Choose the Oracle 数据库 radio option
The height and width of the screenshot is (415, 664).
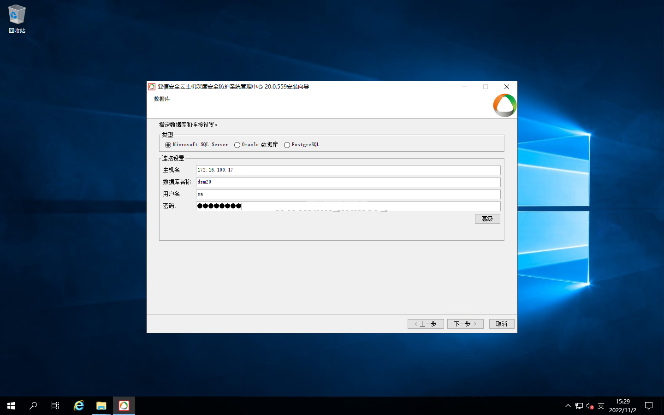click(x=237, y=145)
